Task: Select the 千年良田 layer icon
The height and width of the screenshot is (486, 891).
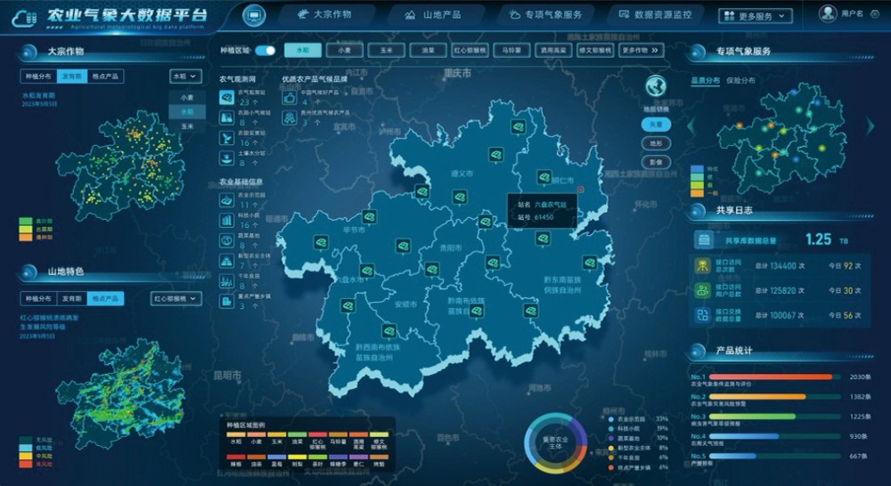Action: tap(226, 281)
